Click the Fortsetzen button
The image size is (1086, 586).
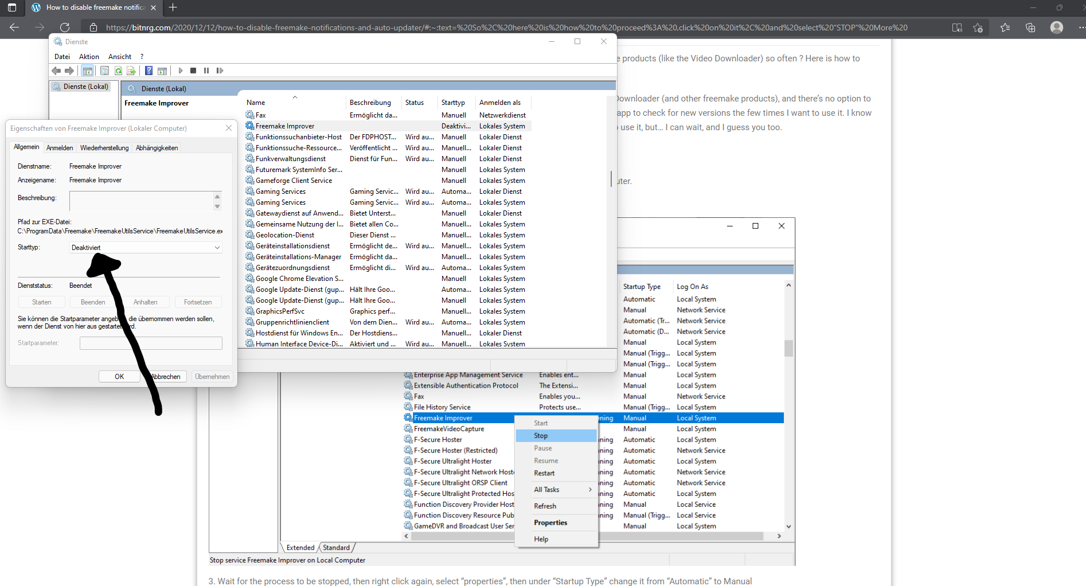click(198, 302)
